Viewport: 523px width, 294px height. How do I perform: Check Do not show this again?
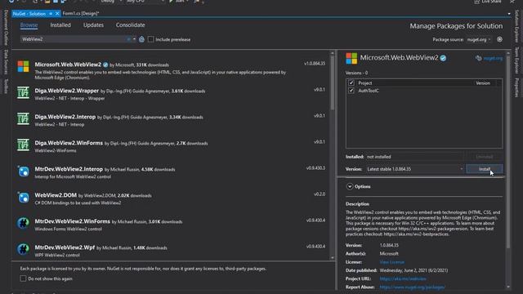(x=23, y=278)
